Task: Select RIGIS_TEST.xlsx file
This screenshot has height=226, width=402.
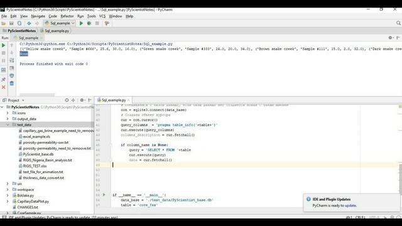Action: (35, 166)
